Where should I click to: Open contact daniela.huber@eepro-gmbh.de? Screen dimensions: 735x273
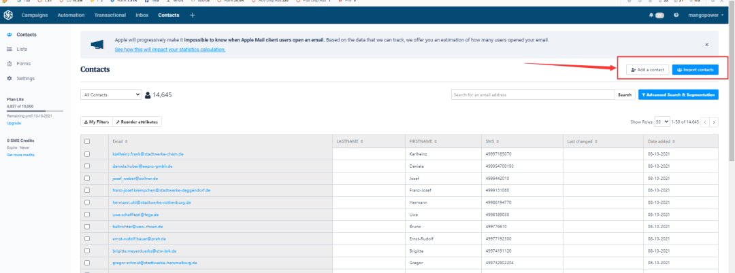(142, 166)
